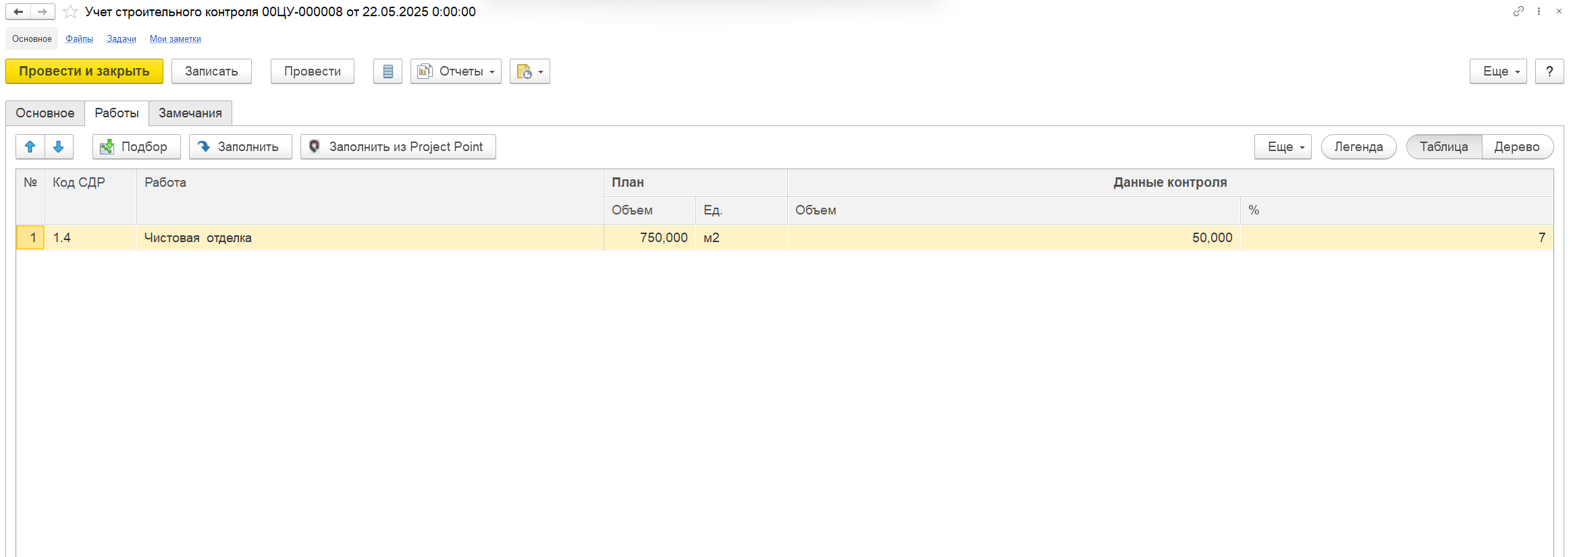The width and height of the screenshot is (1573, 557).
Task: Add document to favorites with star
Action: pyautogui.click(x=70, y=12)
